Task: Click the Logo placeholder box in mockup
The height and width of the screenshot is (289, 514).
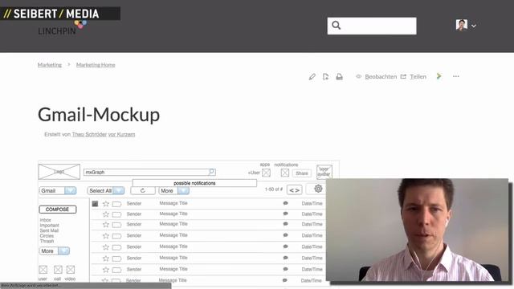Action: coord(59,172)
